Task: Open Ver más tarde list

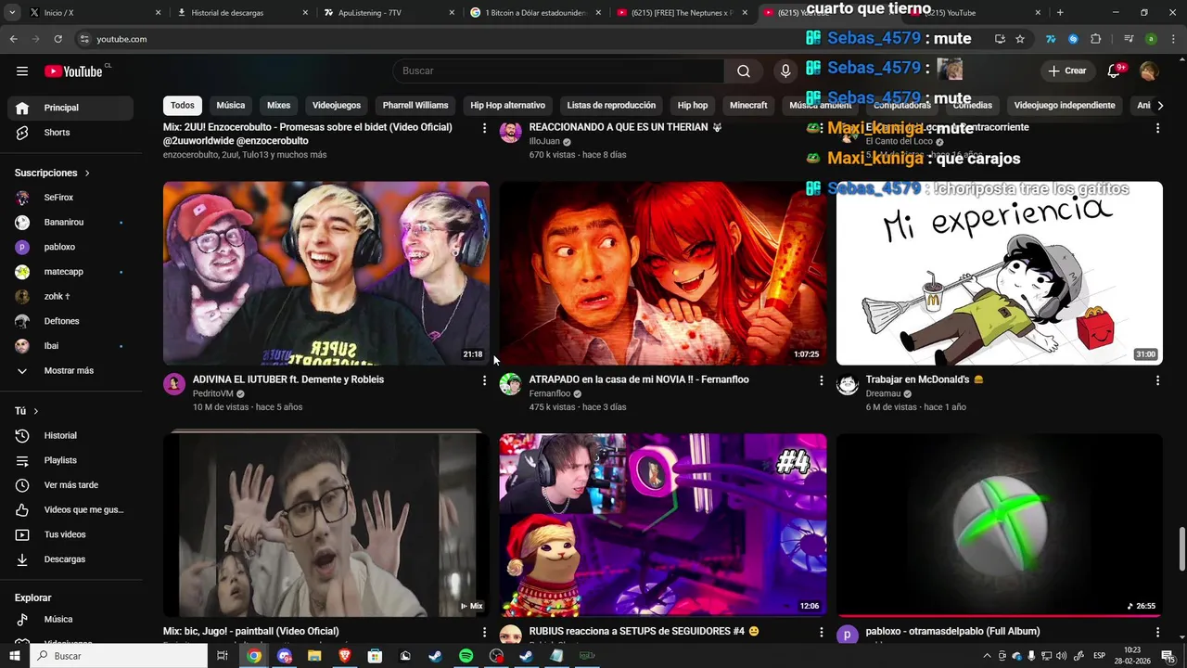Action: point(72,485)
